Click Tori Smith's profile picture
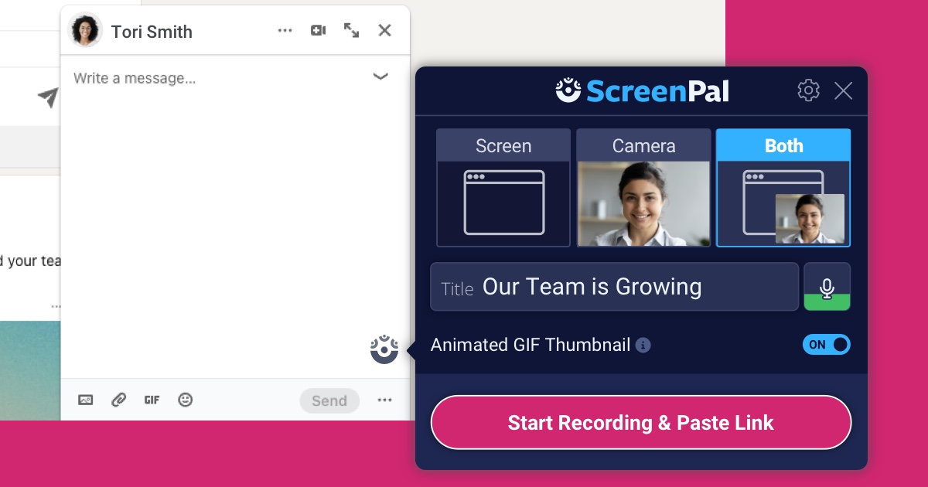 (85, 31)
